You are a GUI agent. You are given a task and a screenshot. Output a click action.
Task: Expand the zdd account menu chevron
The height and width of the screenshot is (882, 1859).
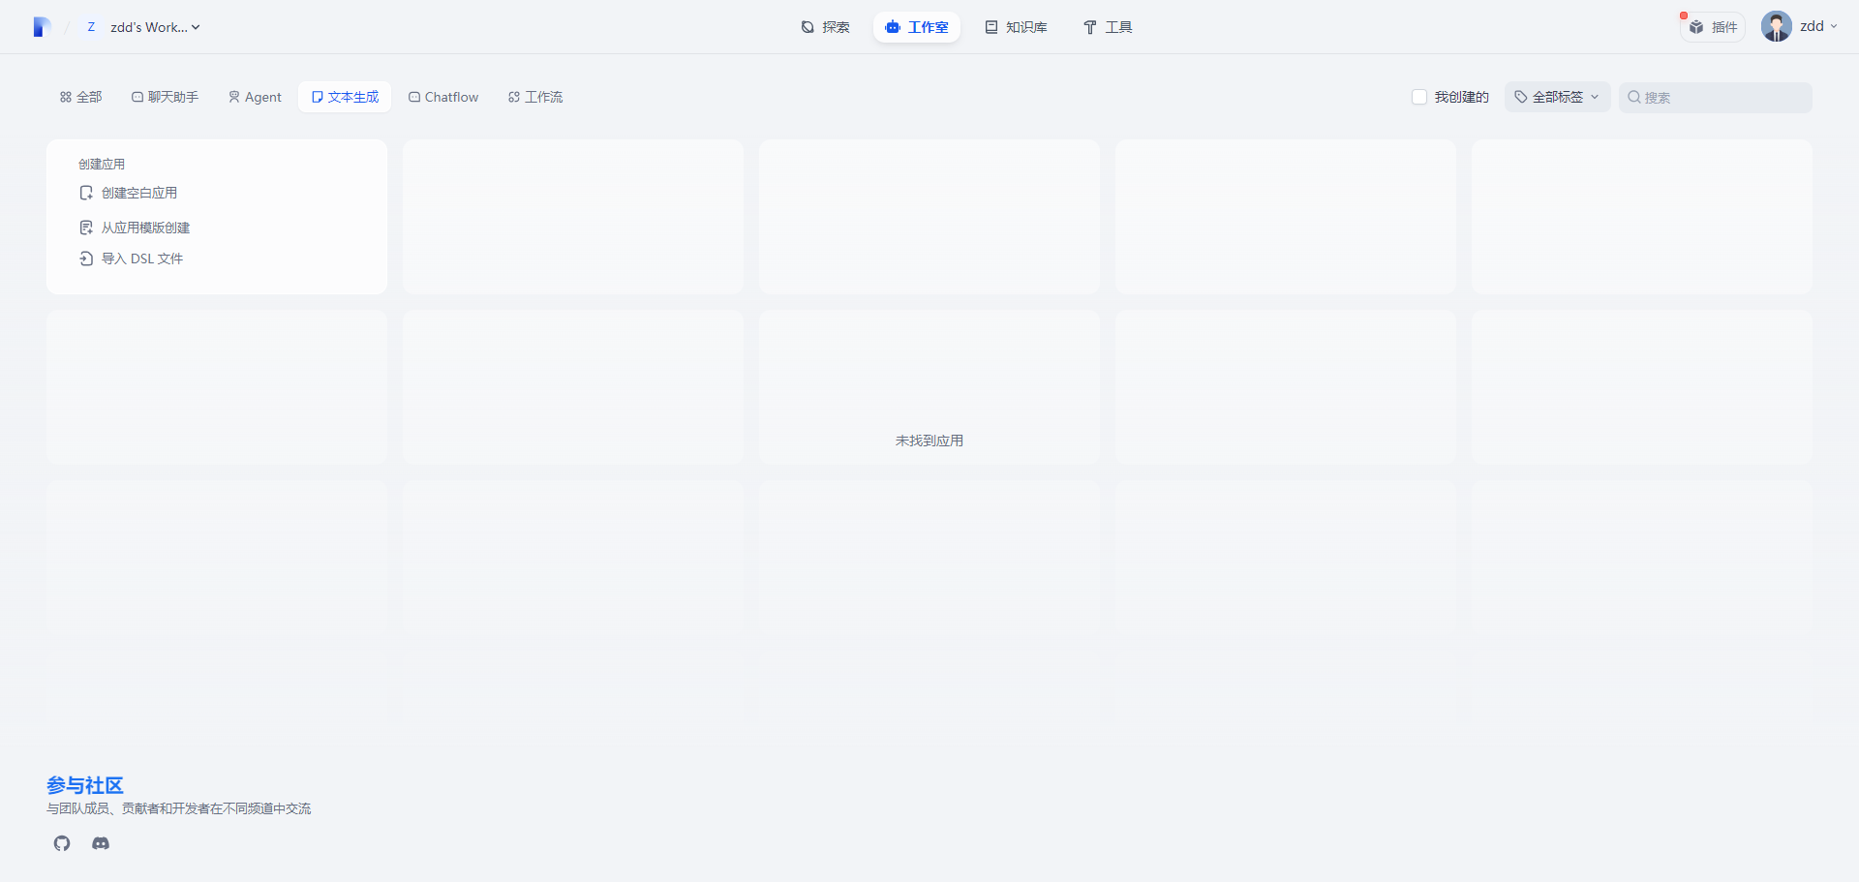coord(1834,27)
